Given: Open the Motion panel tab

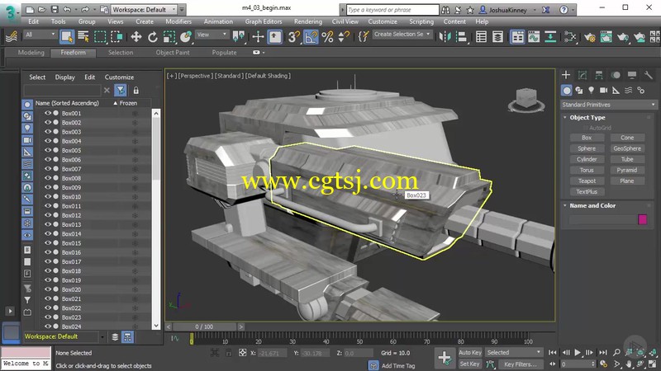Looking at the screenshot, I should point(616,75).
